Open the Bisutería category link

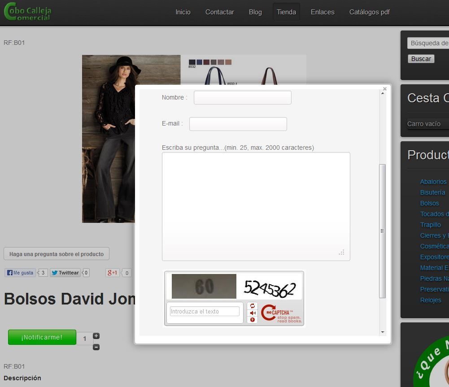click(x=432, y=192)
